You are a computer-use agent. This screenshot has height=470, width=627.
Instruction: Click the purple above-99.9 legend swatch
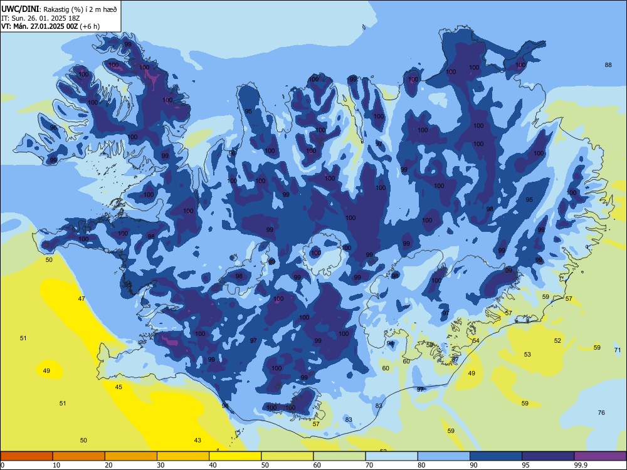click(600, 456)
